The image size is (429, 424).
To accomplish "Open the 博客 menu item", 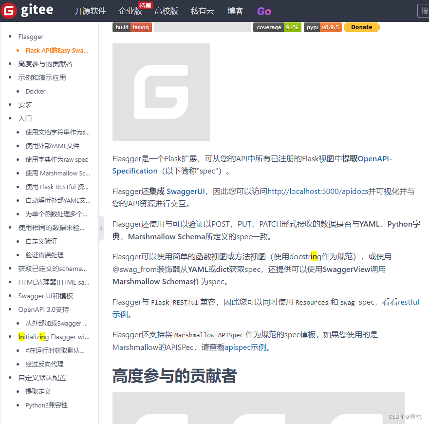I will [x=235, y=11].
